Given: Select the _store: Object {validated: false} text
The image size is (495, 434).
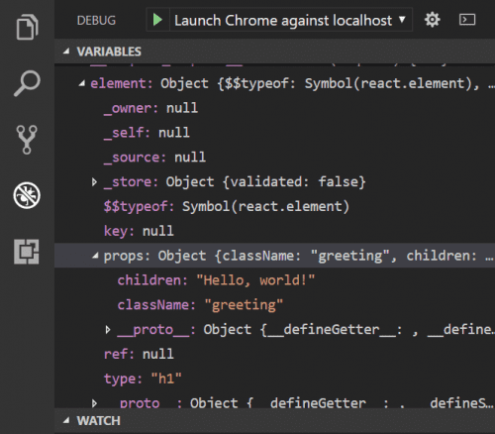Looking at the screenshot, I should (x=235, y=182).
